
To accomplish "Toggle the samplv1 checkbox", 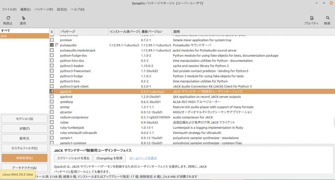I will (x=52, y=138).
